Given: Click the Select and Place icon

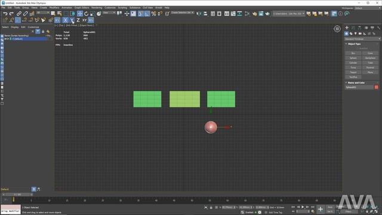Looking at the screenshot, I should click(99, 14).
